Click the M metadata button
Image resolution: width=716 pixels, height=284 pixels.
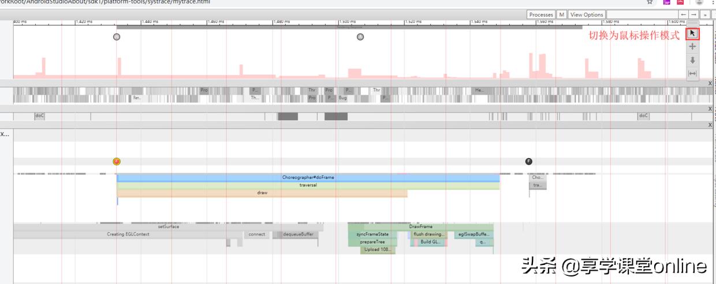[562, 15]
